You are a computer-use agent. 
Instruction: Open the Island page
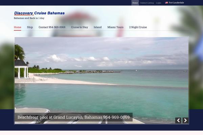pyautogui.click(x=98, y=27)
